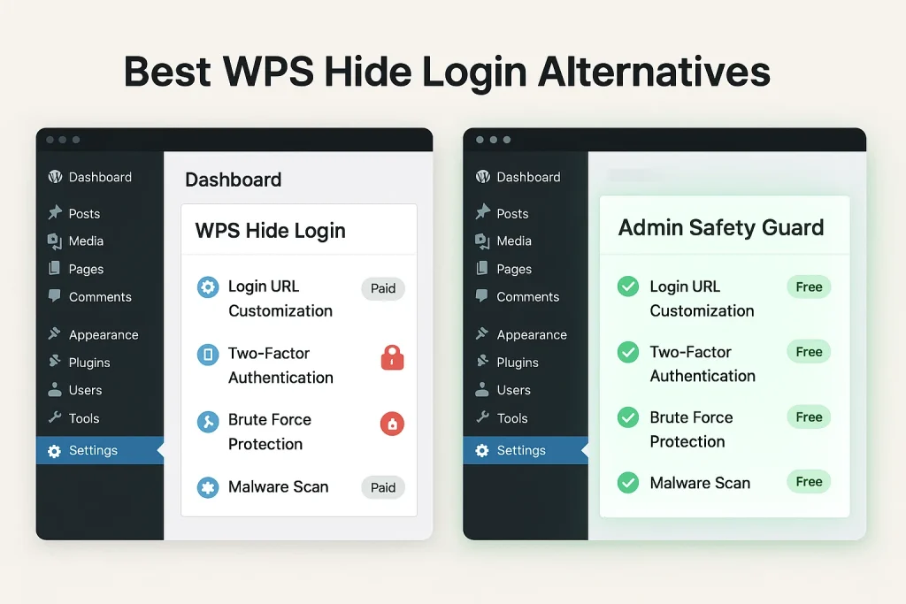Select Settings in the Admin Safety Guard sidebar
Screen dimensions: 906x604
coord(520,450)
